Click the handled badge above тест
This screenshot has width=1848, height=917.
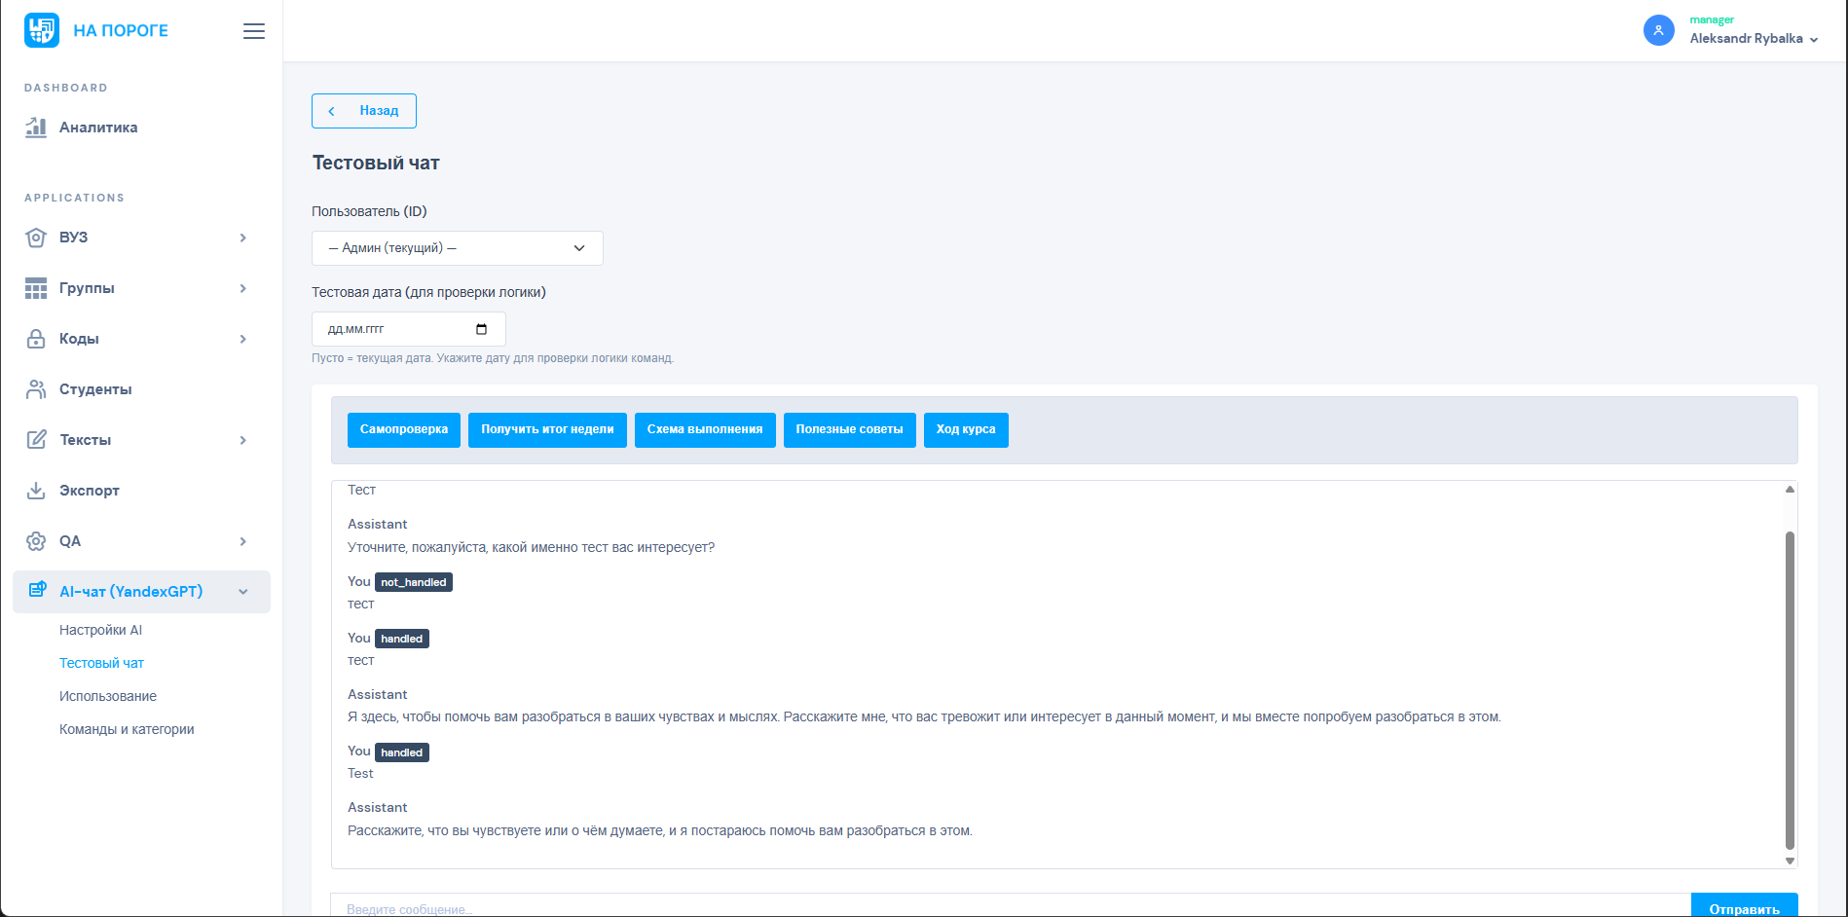[402, 639]
